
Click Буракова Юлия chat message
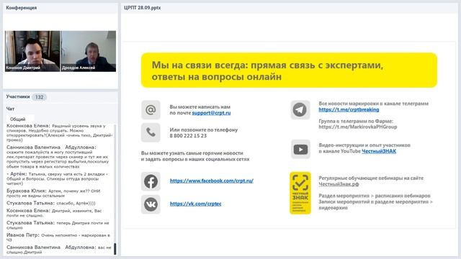point(53,194)
